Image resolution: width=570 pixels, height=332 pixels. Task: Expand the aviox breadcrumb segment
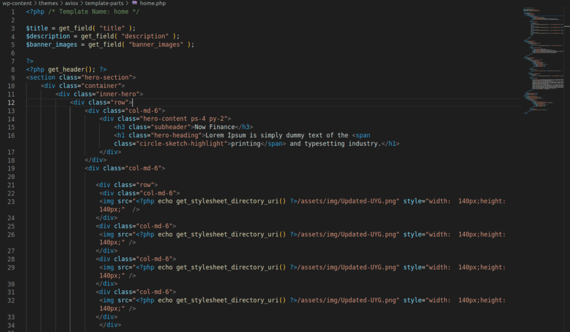click(72, 3)
